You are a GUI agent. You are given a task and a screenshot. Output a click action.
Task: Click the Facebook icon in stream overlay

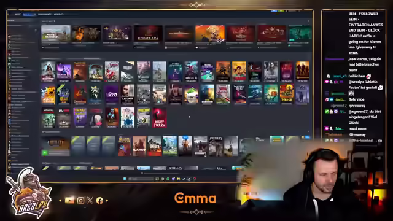point(99,201)
